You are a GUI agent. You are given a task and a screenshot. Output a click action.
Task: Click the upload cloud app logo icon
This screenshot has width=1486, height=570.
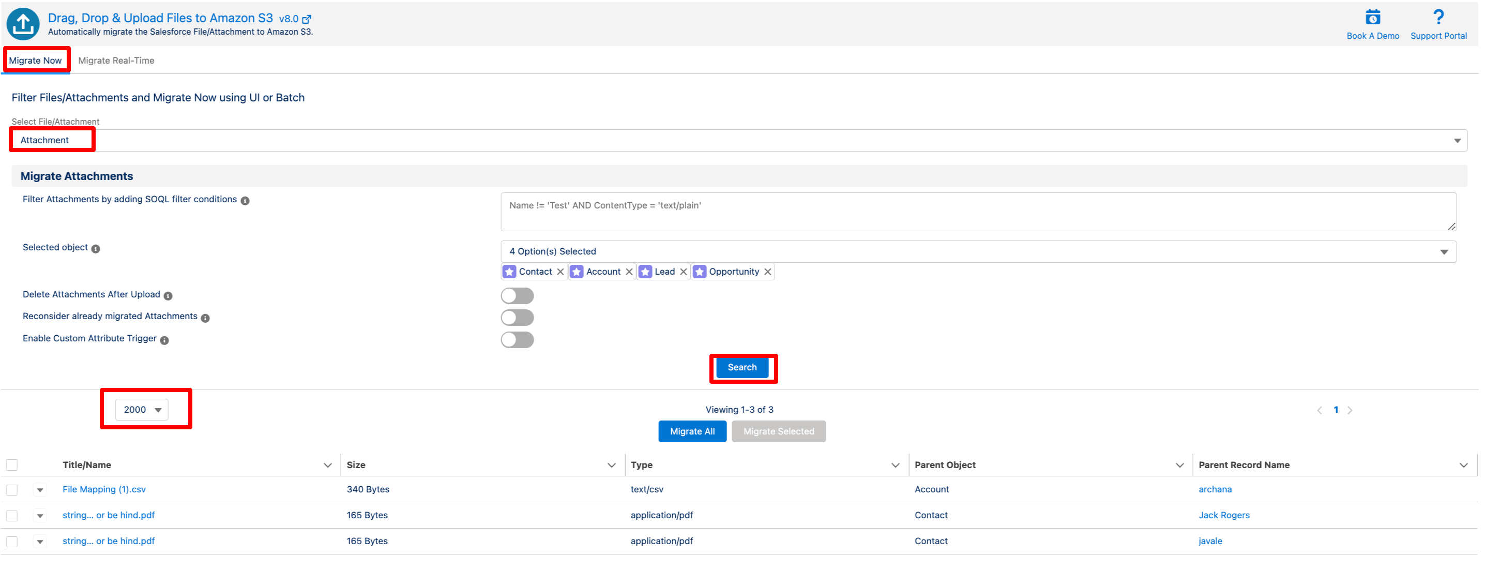23,24
